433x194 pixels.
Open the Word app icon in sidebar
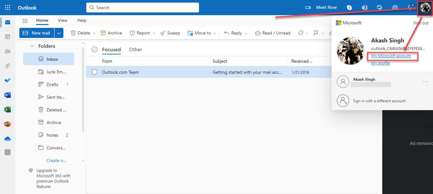point(8,95)
